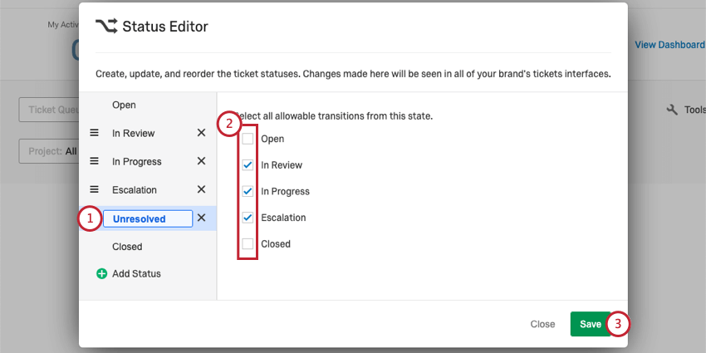Delete the In Progress status

coord(201,161)
